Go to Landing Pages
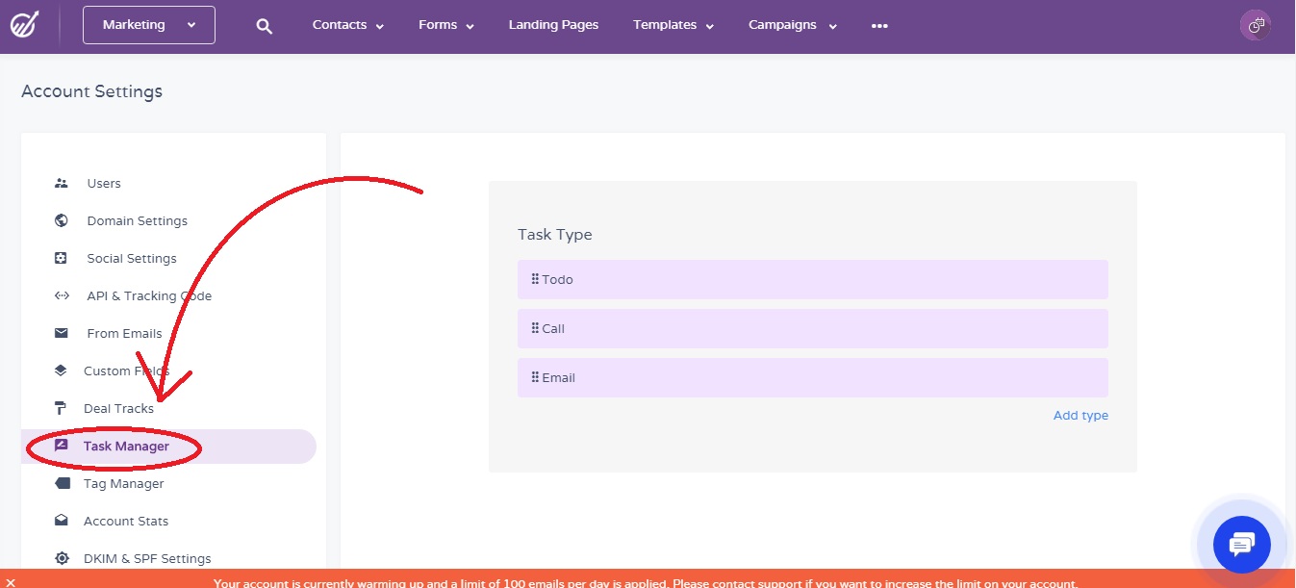Image resolution: width=1296 pixels, height=588 pixels. point(553,25)
